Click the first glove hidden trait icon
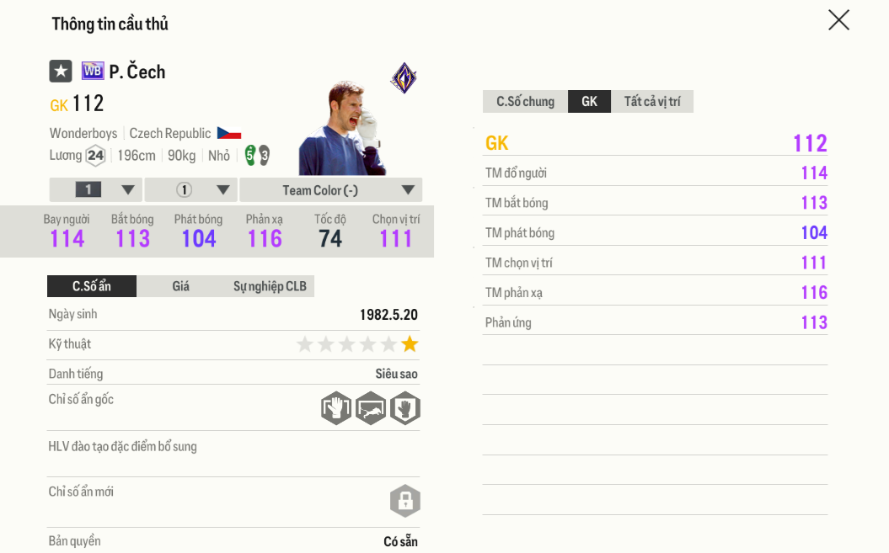889x553 pixels. (x=335, y=408)
